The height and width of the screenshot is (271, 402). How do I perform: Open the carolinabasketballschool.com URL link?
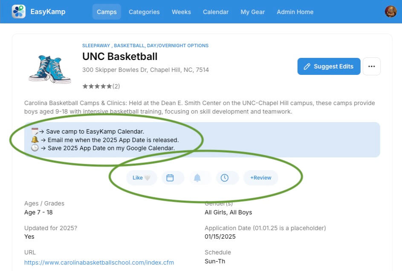[99, 262]
